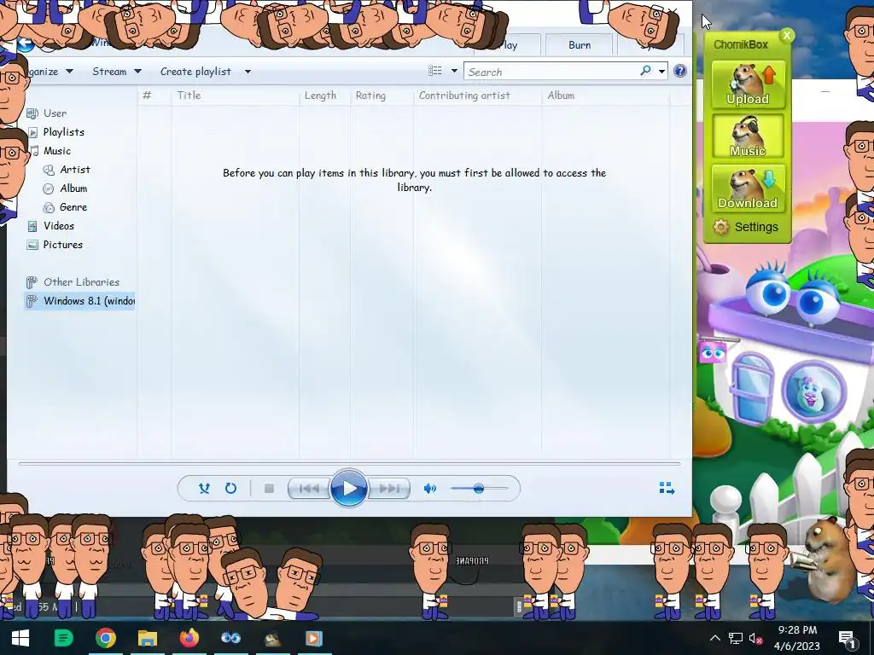Stop playback with the Stop button

tap(269, 489)
